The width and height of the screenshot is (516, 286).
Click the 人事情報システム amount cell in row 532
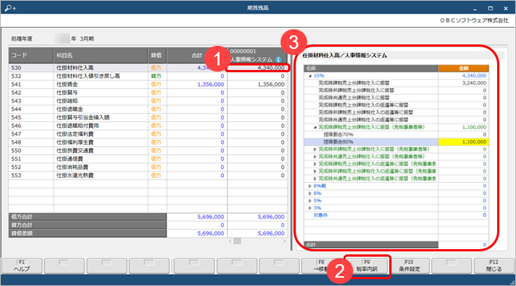click(x=257, y=76)
